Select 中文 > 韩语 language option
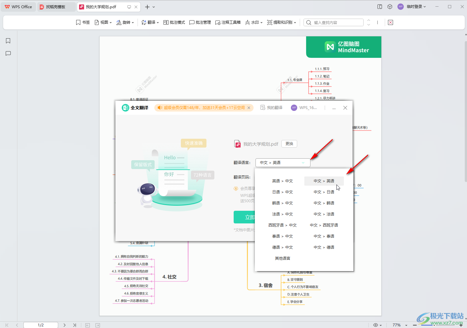467x328 pixels. point(324,203)
